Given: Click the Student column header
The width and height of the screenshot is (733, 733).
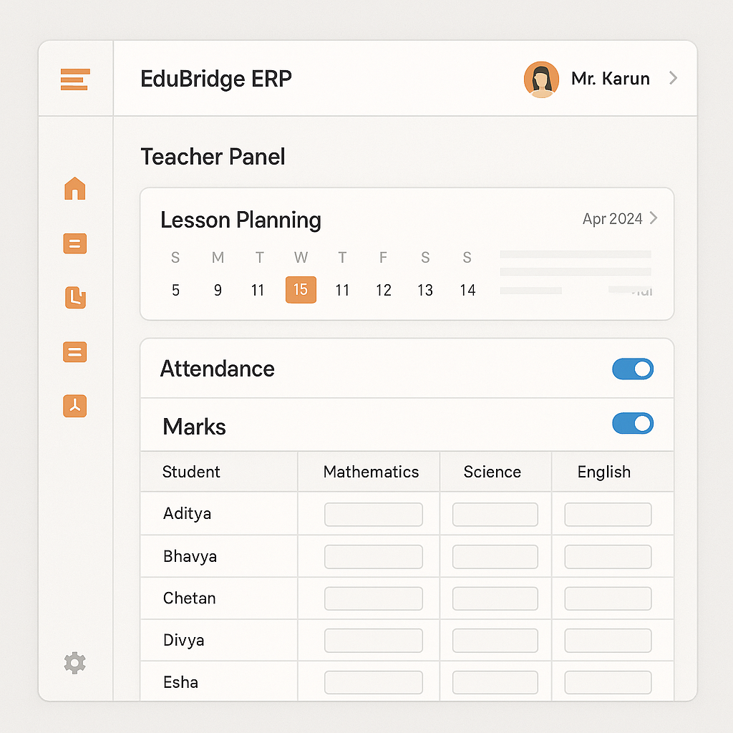Looking at the screenshot, I should tap(191, 472).
